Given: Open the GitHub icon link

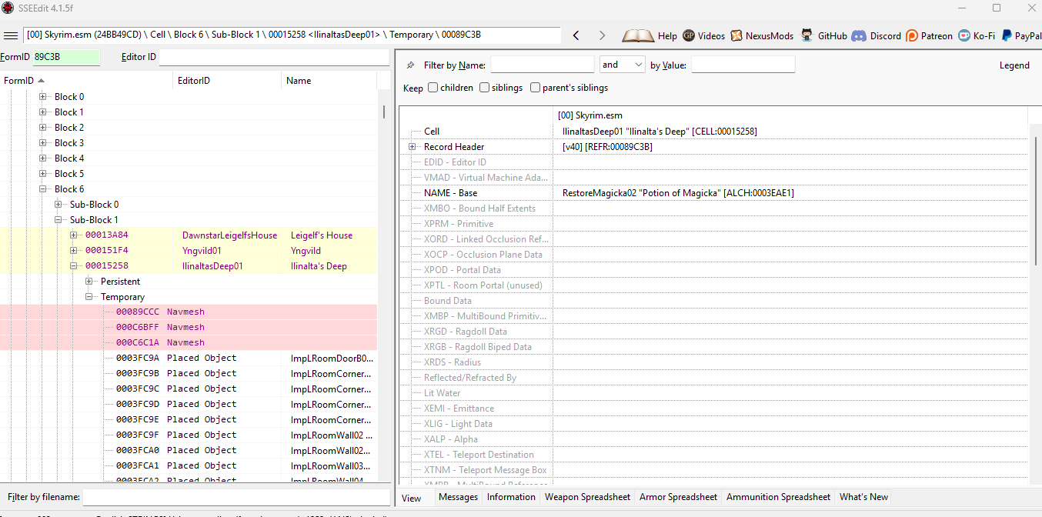Looking at the screenshot, I should point(807,36).
